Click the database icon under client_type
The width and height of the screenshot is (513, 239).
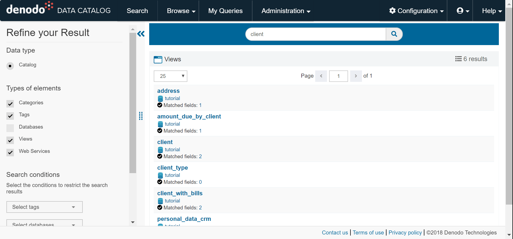coord(160,175)
